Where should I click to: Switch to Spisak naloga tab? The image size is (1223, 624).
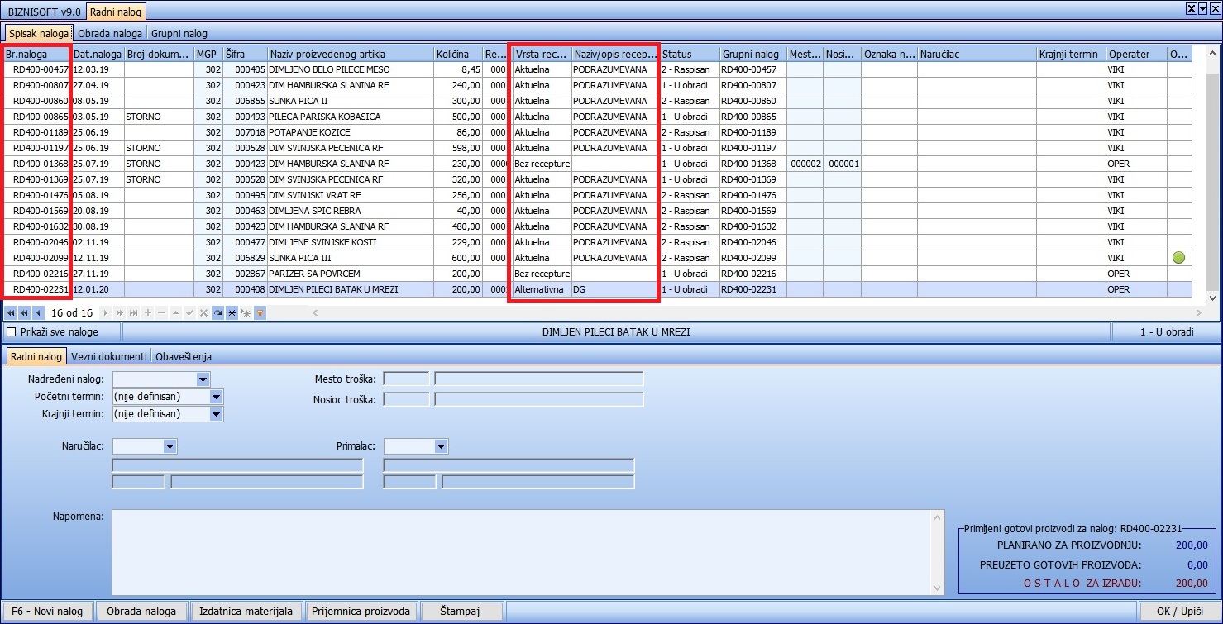pos(39,33)
